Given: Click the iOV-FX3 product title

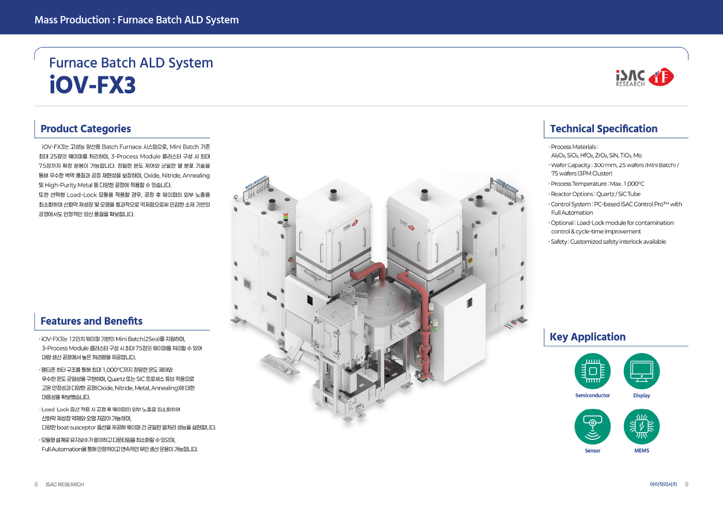Looking at the screenshot, I should pyautogui.click(x=93, y=85).
